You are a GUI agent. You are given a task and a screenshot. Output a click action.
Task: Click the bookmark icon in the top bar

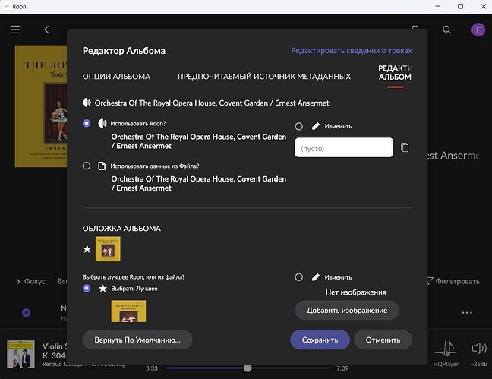click(415, 27)
